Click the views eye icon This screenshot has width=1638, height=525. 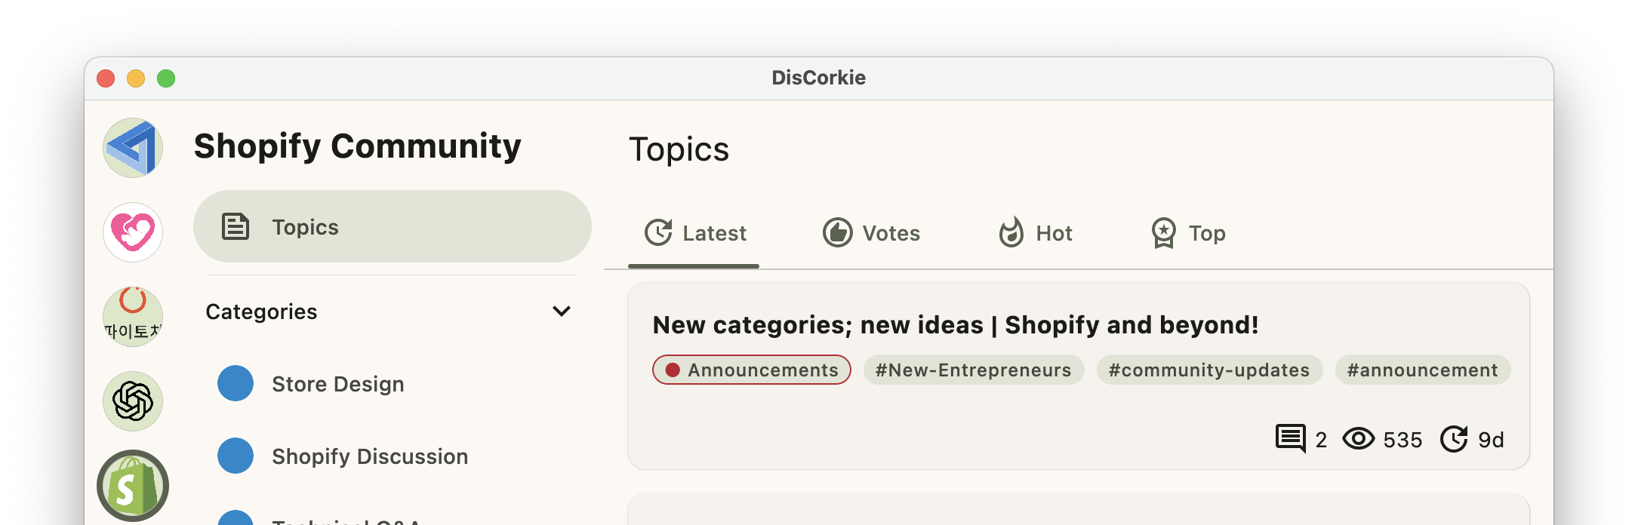[1358, 438]
